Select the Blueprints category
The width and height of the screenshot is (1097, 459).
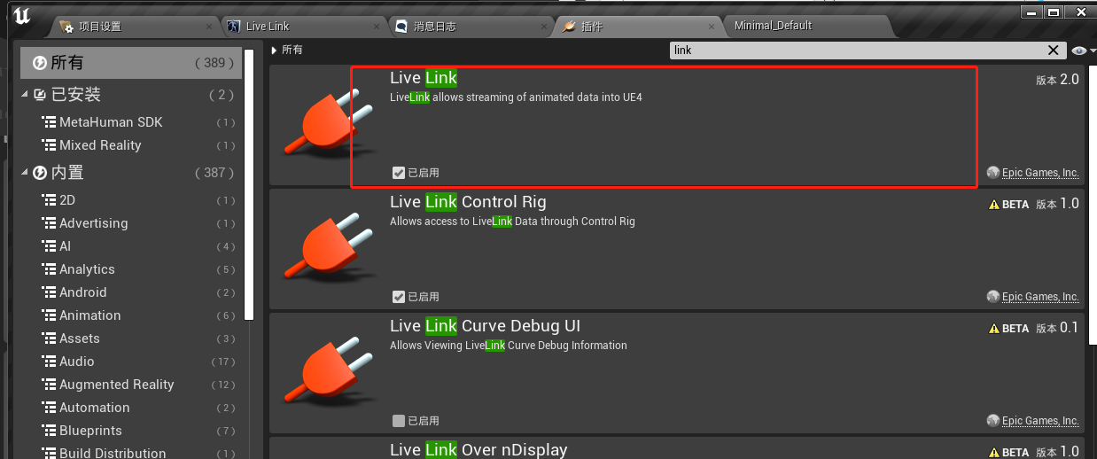click(x=133, y=431)
